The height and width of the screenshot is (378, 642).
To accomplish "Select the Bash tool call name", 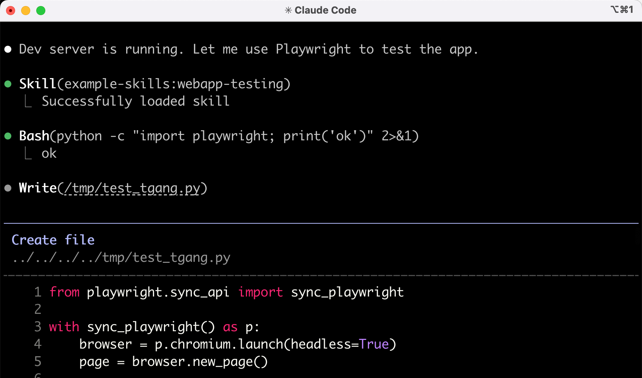I will coord(34,136).
